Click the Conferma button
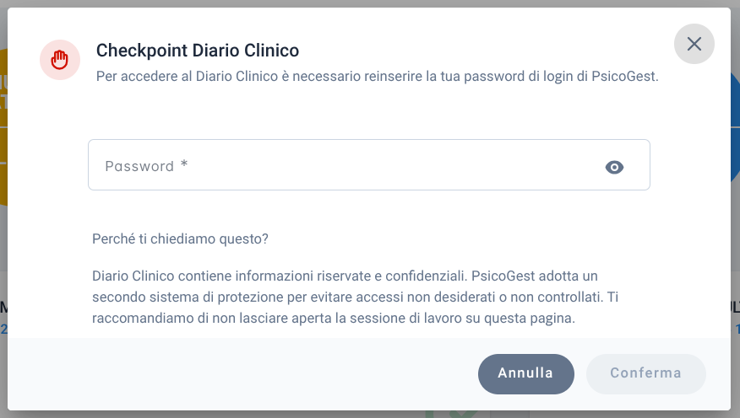 pyautogui.click(x=645, y=373)
